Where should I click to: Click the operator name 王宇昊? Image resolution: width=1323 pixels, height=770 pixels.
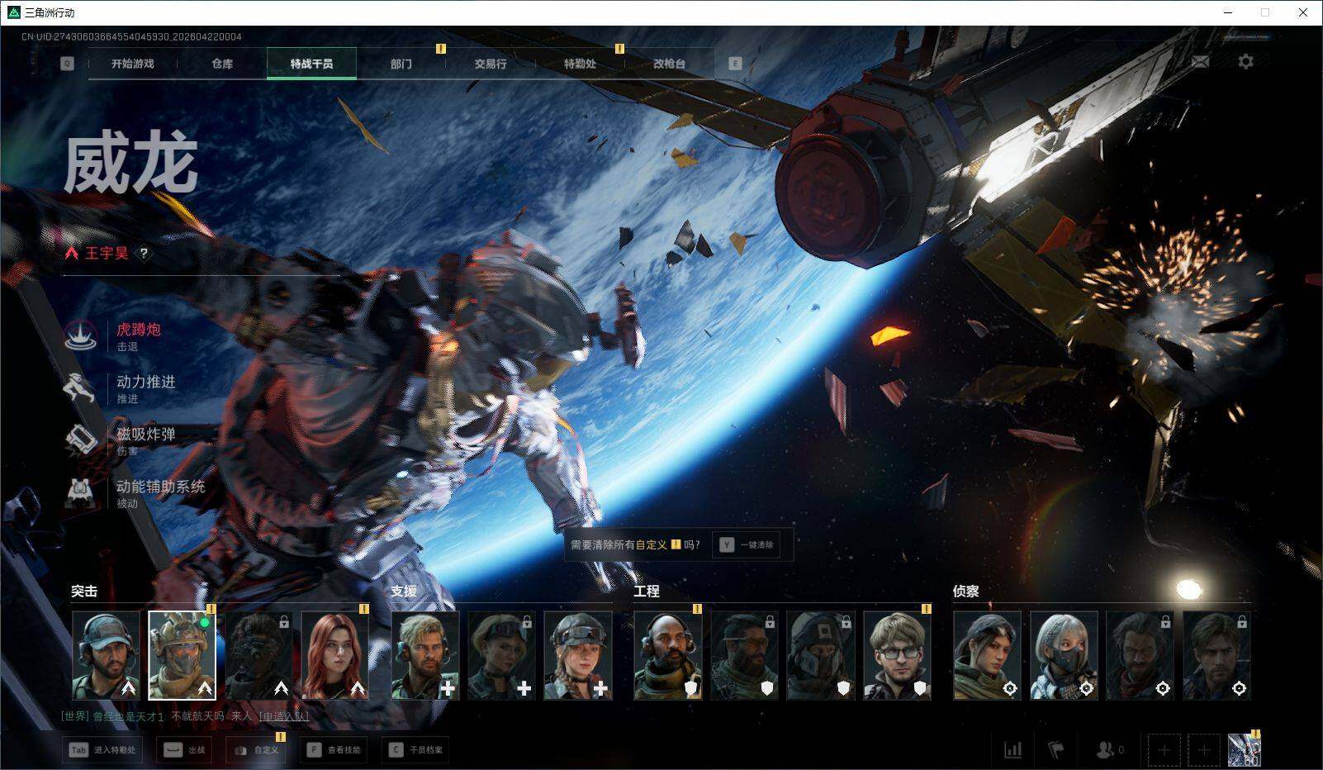point(107,254)
